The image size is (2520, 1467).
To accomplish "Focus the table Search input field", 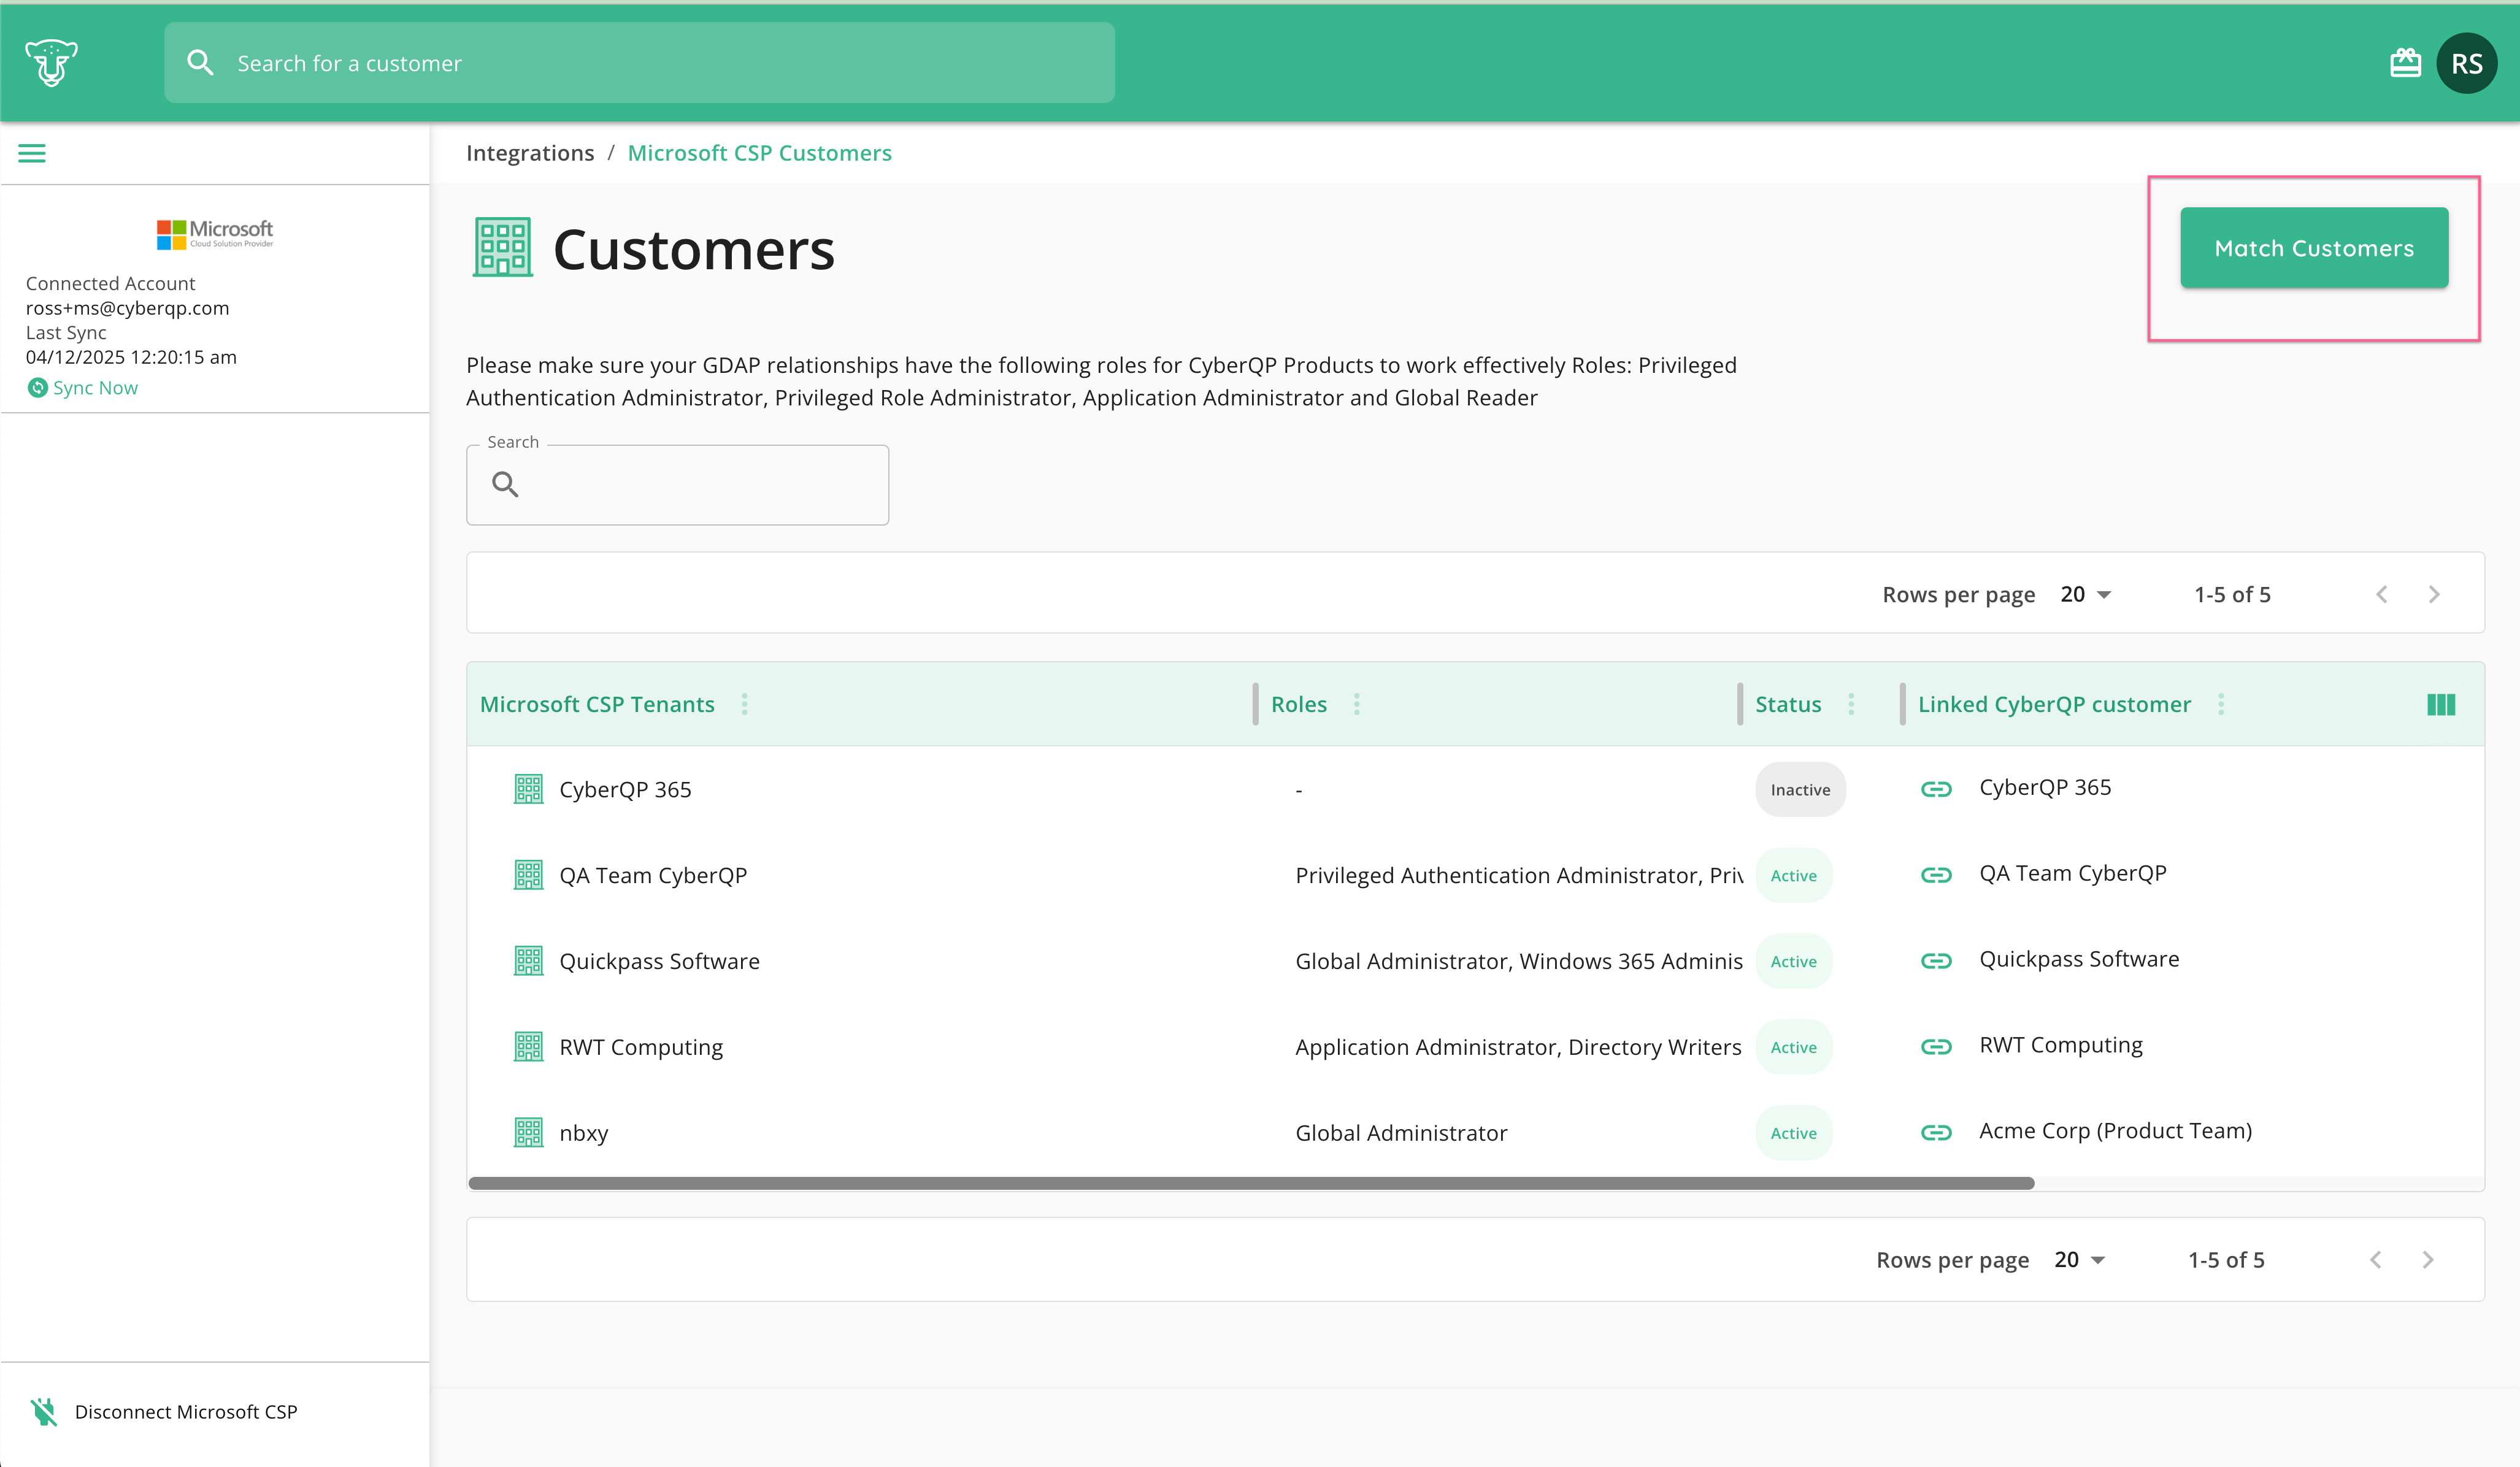I will point(677,485).
